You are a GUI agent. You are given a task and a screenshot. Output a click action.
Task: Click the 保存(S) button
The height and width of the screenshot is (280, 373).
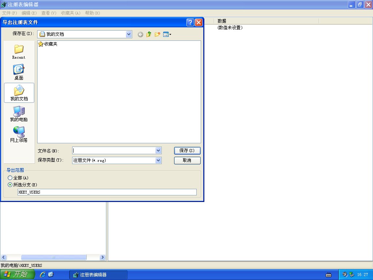[187, 151]
